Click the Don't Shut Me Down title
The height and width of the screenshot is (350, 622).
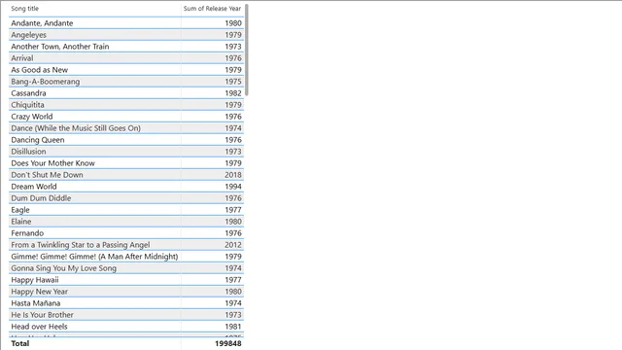[47, 175]
